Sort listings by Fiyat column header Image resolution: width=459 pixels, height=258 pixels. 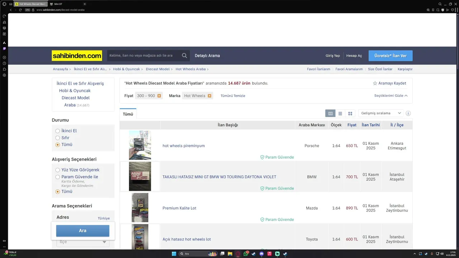[352, 125]
